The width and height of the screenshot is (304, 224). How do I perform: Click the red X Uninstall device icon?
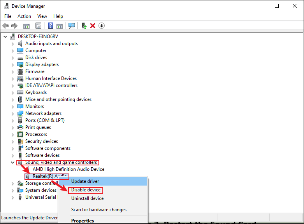click(93, 26)
